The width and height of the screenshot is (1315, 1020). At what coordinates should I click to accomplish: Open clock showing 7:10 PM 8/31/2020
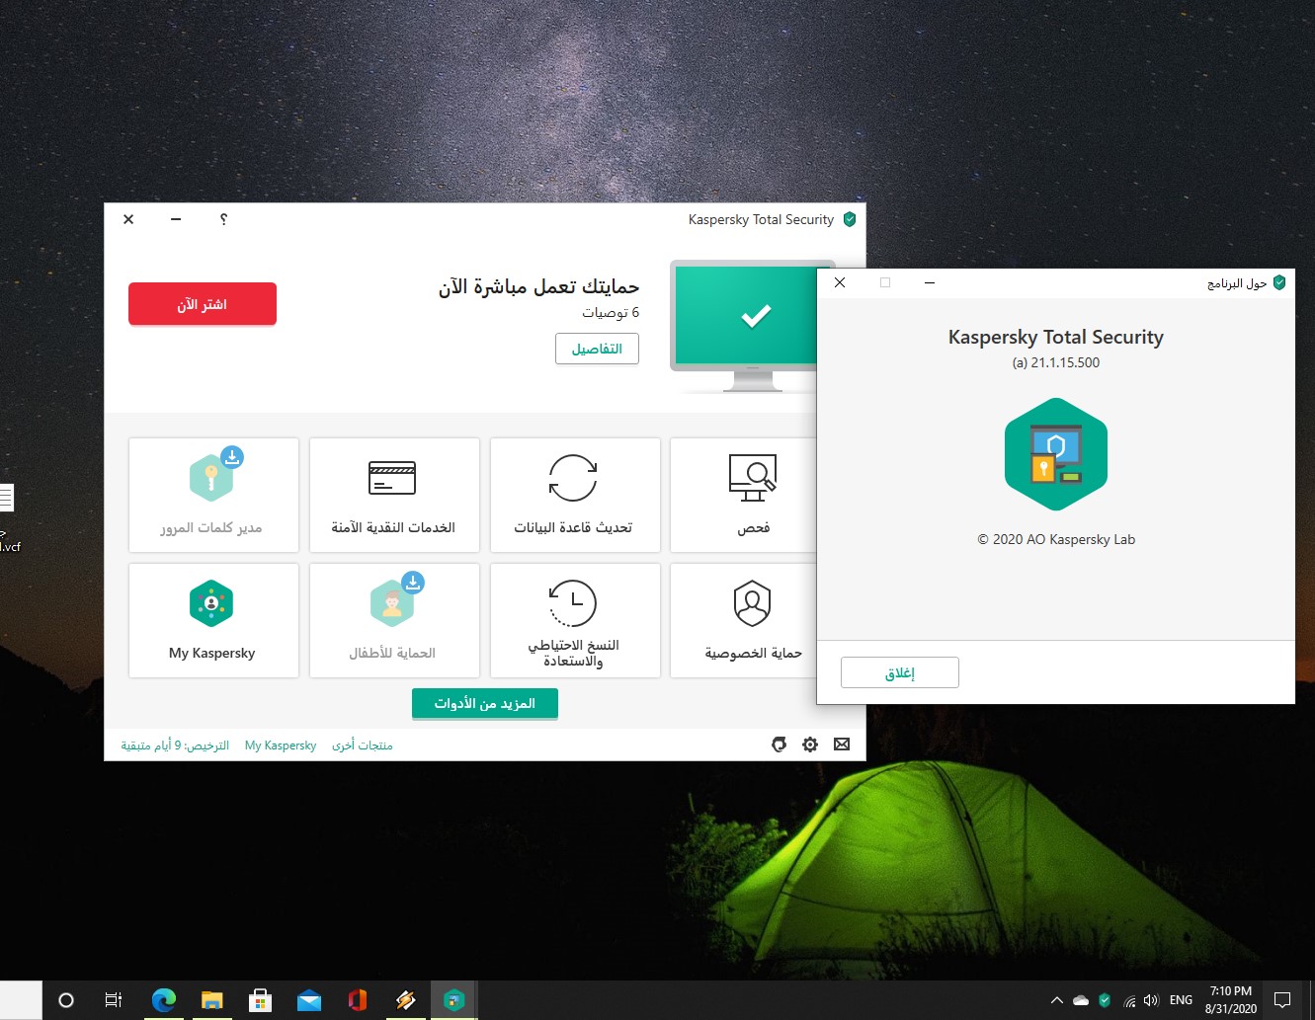[1231, 1000]
